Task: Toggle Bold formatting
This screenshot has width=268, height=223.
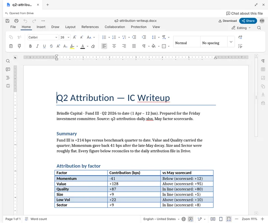Action: click(x=30, y=46)
